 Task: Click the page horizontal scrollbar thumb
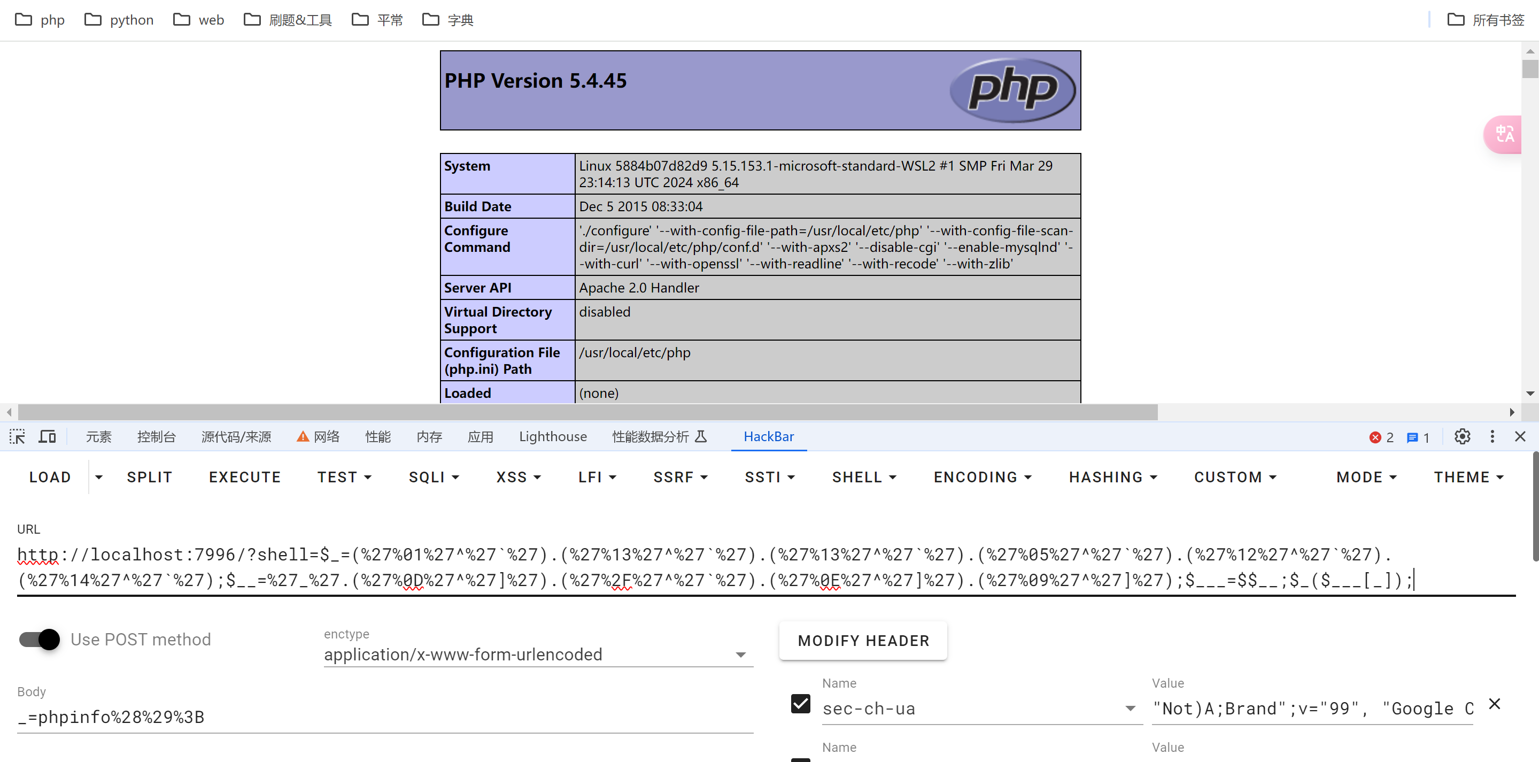587,412
